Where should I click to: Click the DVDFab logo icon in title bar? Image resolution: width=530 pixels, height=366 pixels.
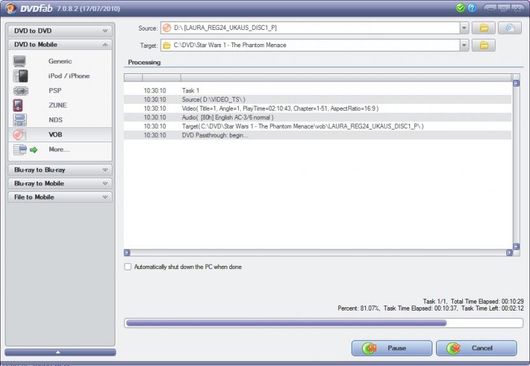point(11,8)
